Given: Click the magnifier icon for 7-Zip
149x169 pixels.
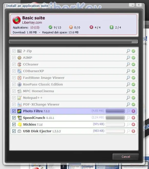Looking at the screenshot, I should (128, 51).
